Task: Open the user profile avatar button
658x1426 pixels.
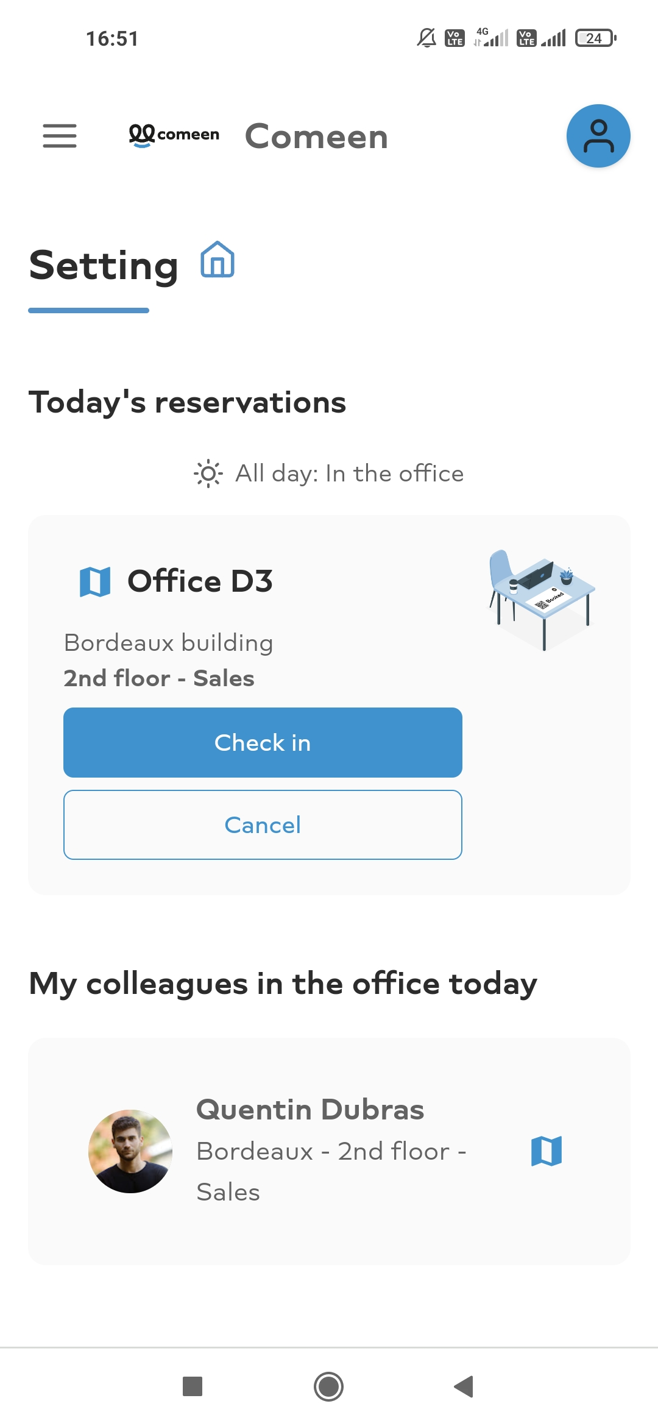Action: [598, 136]
